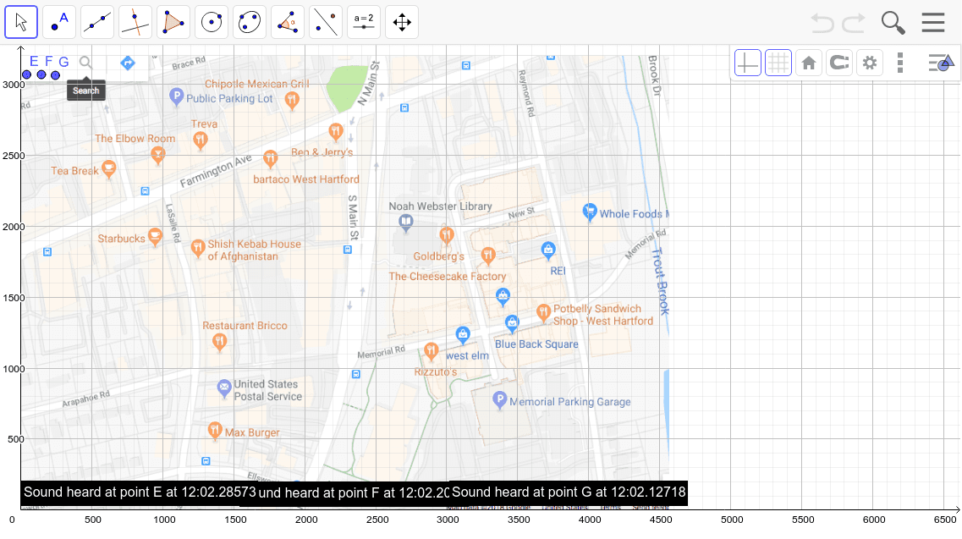Toggle the style bar views icon
962x539 pixels.
tap(942, 63)
